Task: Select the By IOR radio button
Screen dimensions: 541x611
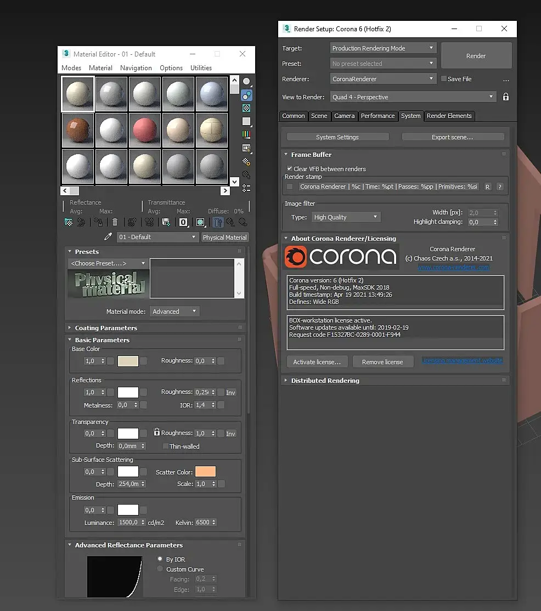Action: [160, 559]
